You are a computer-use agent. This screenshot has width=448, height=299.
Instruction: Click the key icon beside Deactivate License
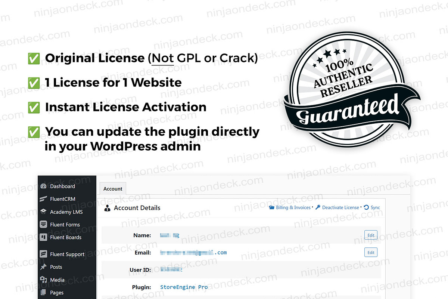[318, 207]
